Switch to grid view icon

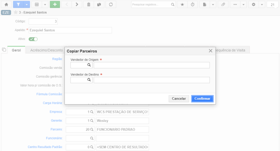click(37, 5)
